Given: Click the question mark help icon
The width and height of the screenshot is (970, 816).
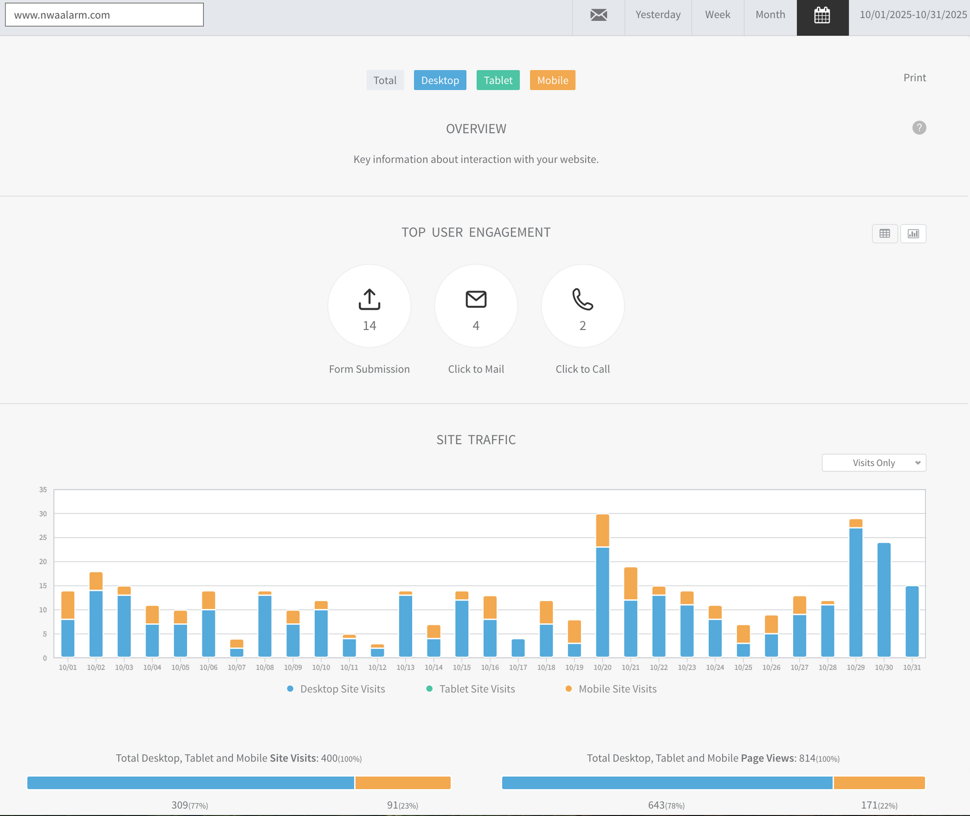Looking at the screenshot, I should pos(919,128).
